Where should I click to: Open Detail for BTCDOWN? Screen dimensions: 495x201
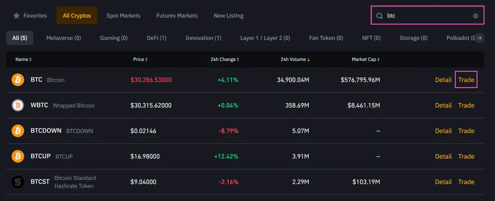click(x=443, y=131)
